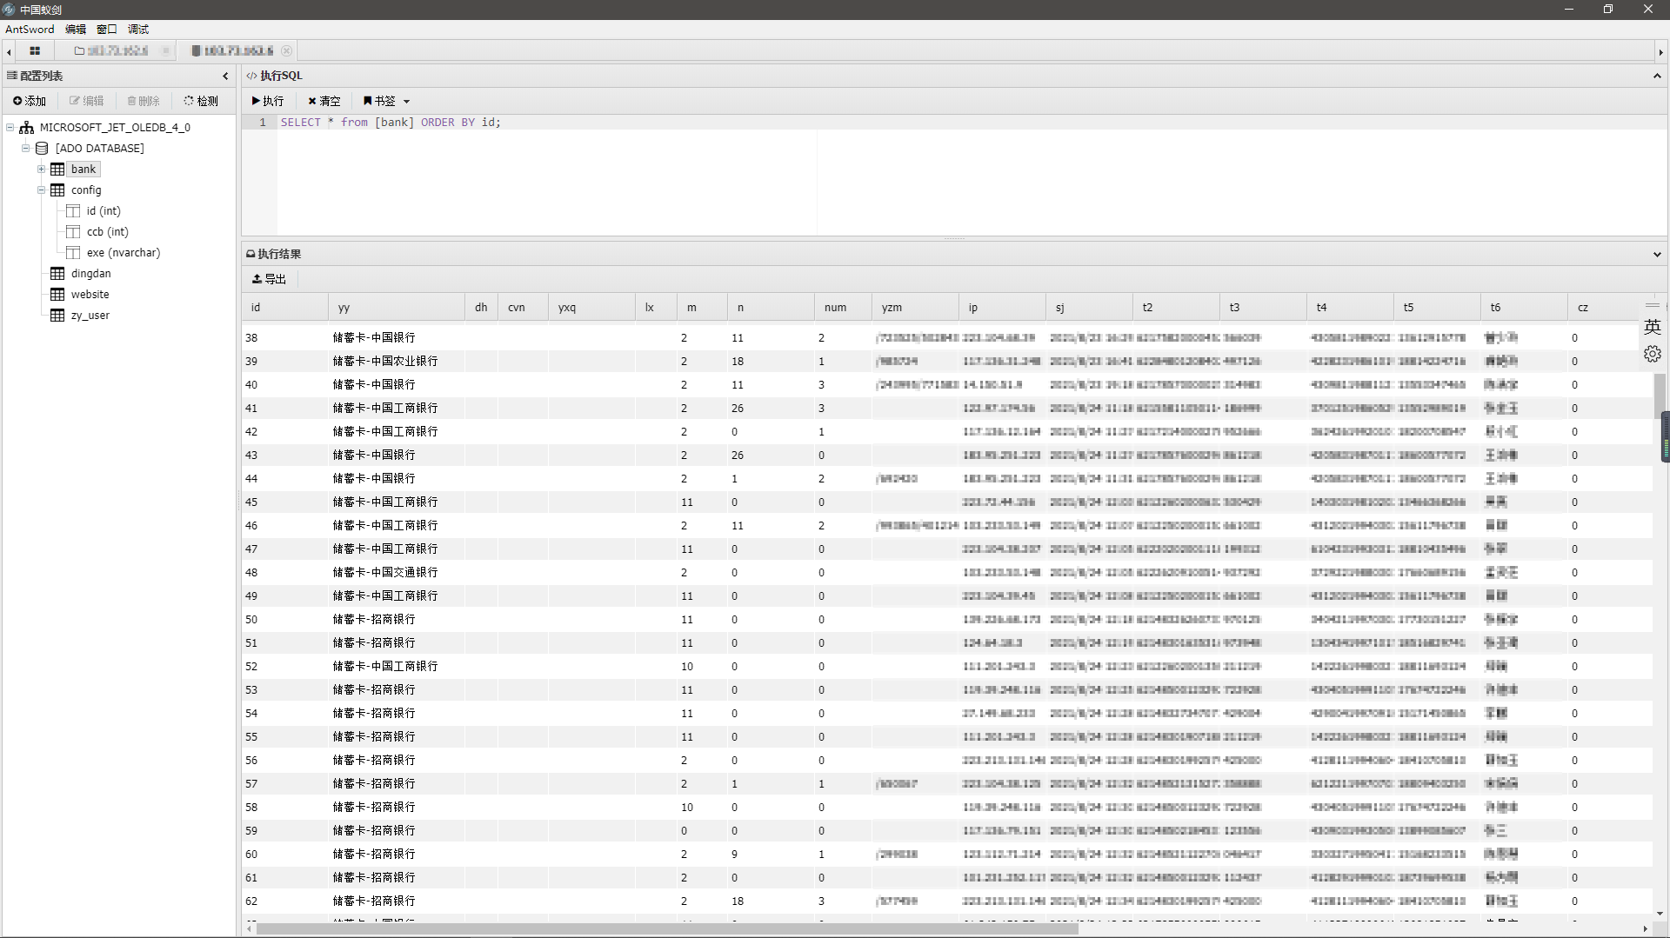1670x938 pixels.
Task: Select the MICROSOFT_JET_OLEDB_4_0 connection icon
Action: 27,127
